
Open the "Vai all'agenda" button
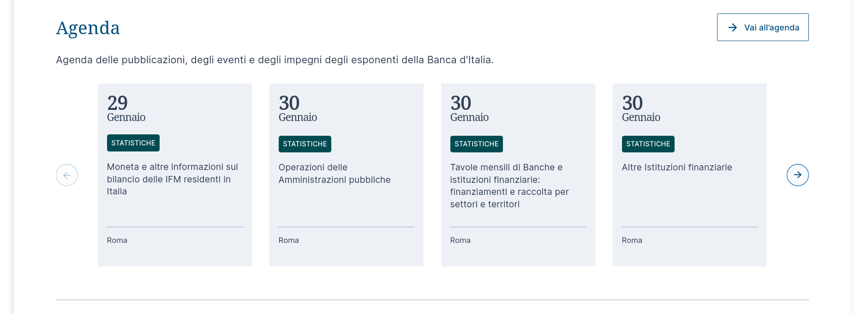pyautogui.click(x=763, y=27)
